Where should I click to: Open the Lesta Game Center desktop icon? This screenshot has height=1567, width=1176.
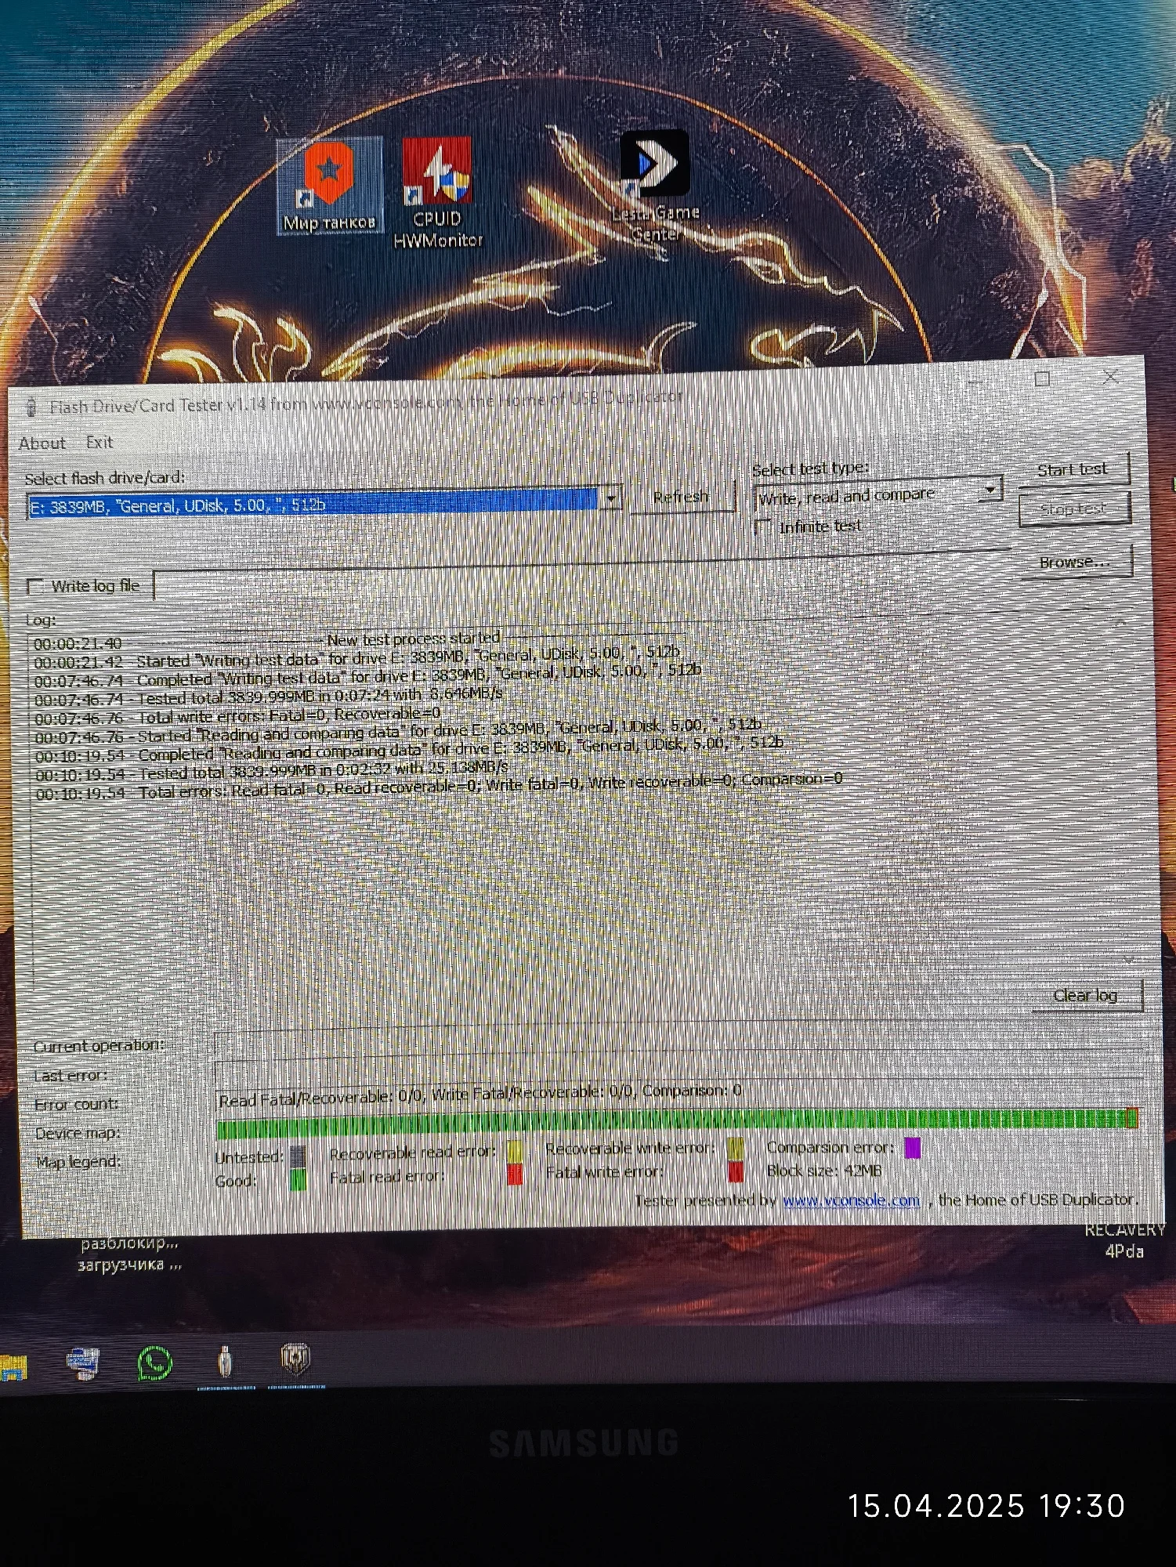(x=655, y=186)
